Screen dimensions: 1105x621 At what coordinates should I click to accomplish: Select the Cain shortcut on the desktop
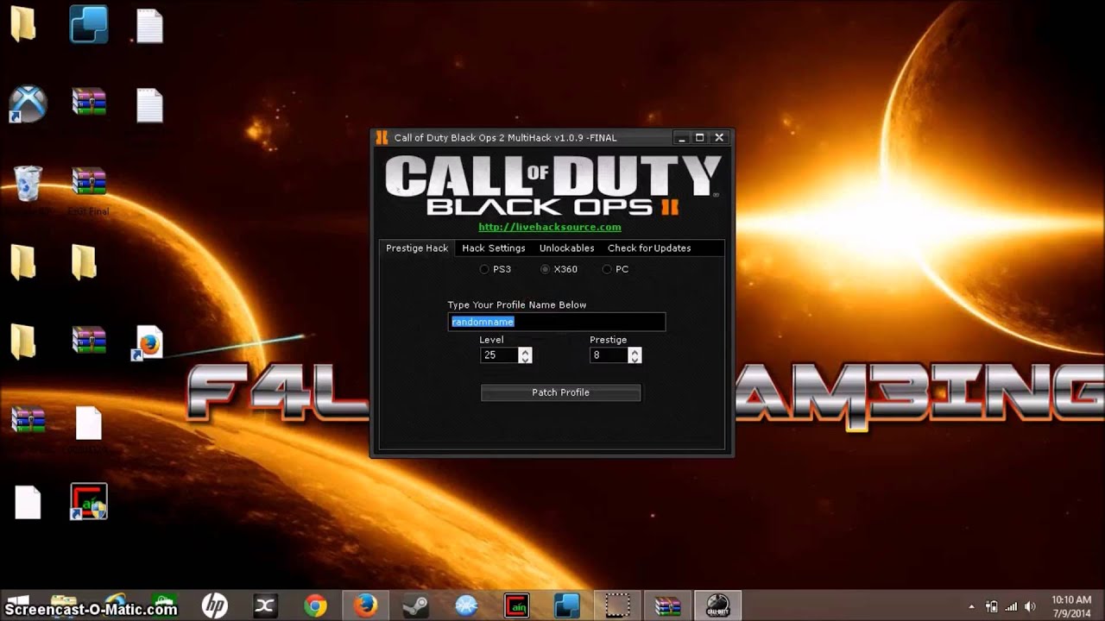89,501
